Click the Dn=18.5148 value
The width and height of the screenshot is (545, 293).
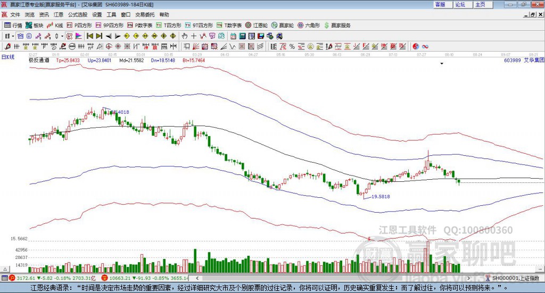click(x=163, y=60)
